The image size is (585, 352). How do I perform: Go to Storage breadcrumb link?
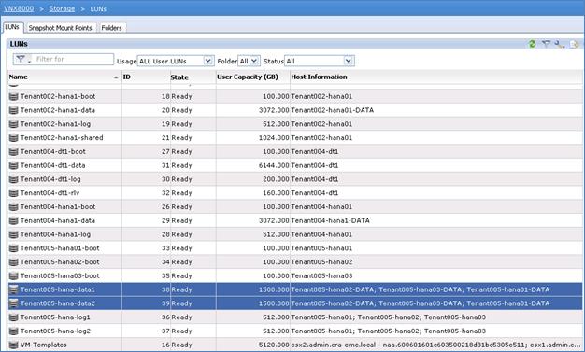(62, 8)
